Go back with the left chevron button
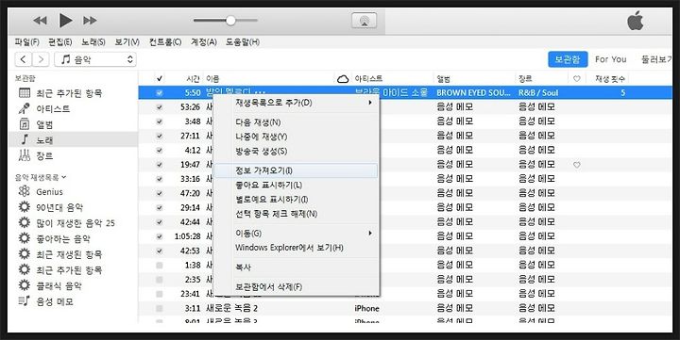 (24, 59)
